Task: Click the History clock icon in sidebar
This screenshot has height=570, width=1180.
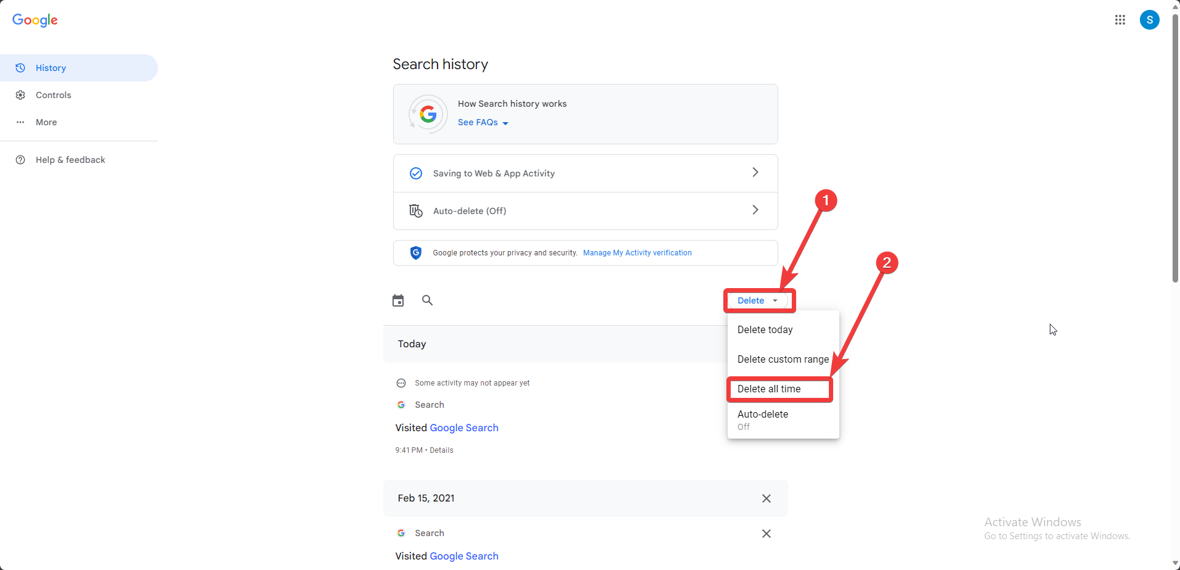Action: click(20, 68)
